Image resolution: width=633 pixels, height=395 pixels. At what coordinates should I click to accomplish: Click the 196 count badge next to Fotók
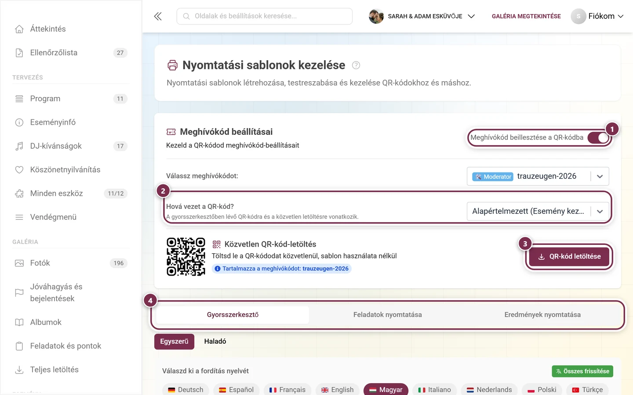pyautogui.click(x=119, y=263)
